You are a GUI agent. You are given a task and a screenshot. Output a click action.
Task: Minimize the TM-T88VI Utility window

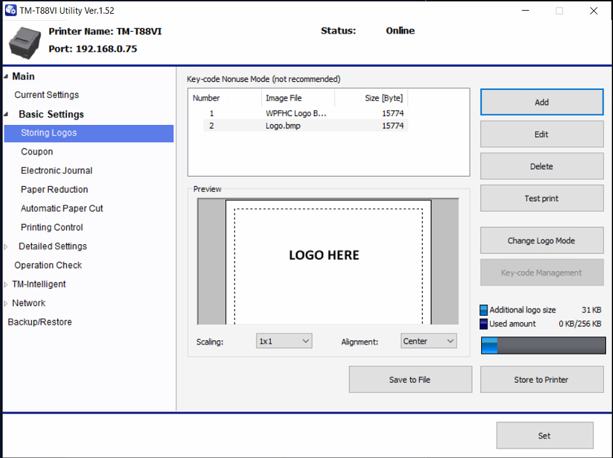[x=525, y=11]
